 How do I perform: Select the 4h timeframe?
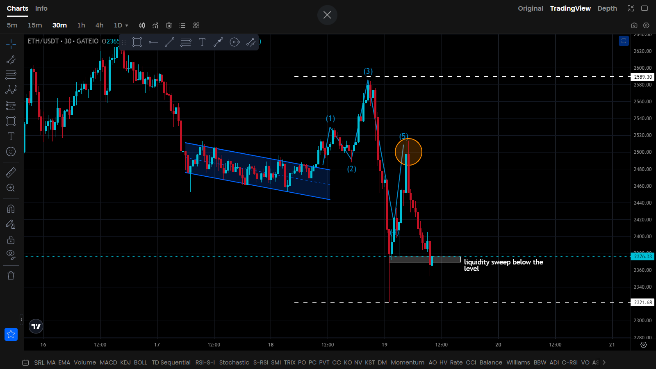coord(99,25)
